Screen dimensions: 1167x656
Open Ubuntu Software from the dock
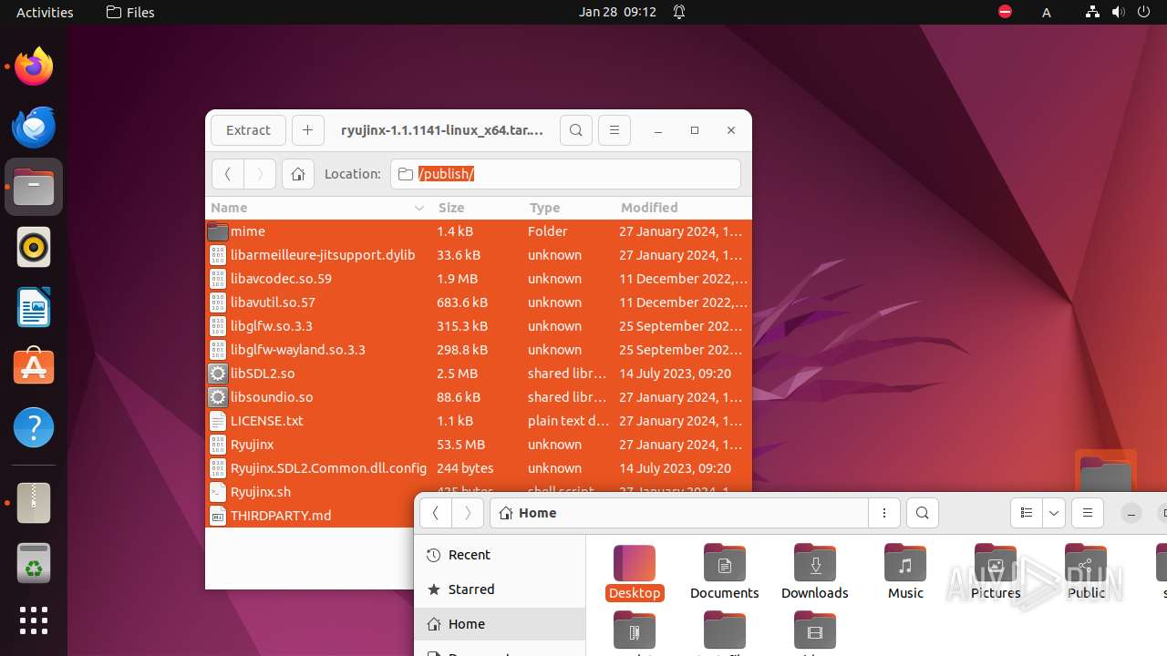click(x=34, y=367)
